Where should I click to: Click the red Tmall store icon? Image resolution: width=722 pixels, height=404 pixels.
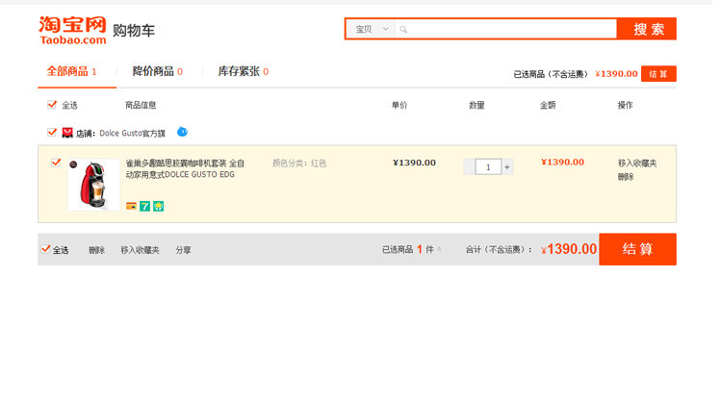click(x=67, y=133)
